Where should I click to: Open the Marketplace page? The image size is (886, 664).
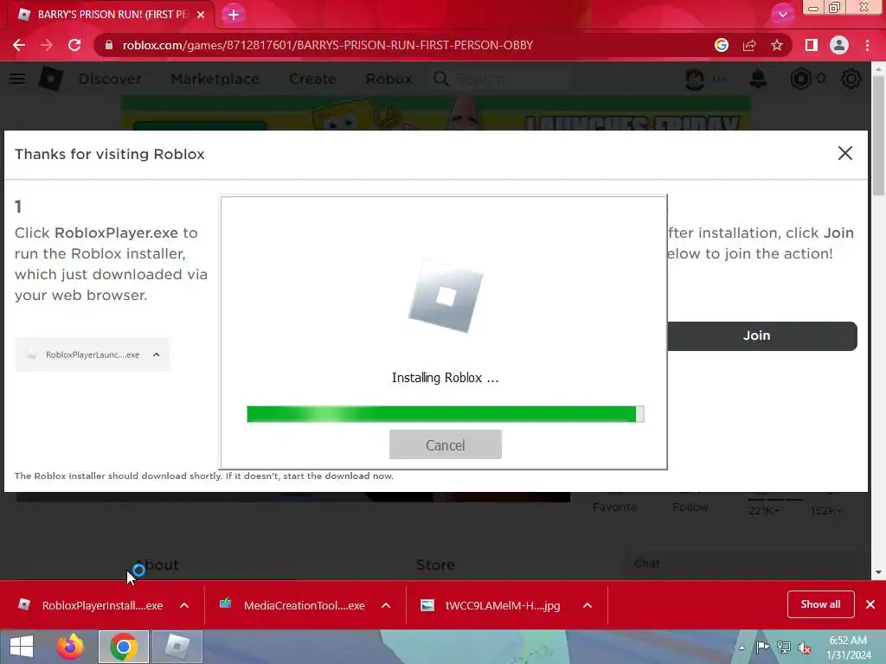coord(215,79)
